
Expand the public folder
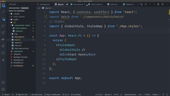coord(16,19)
